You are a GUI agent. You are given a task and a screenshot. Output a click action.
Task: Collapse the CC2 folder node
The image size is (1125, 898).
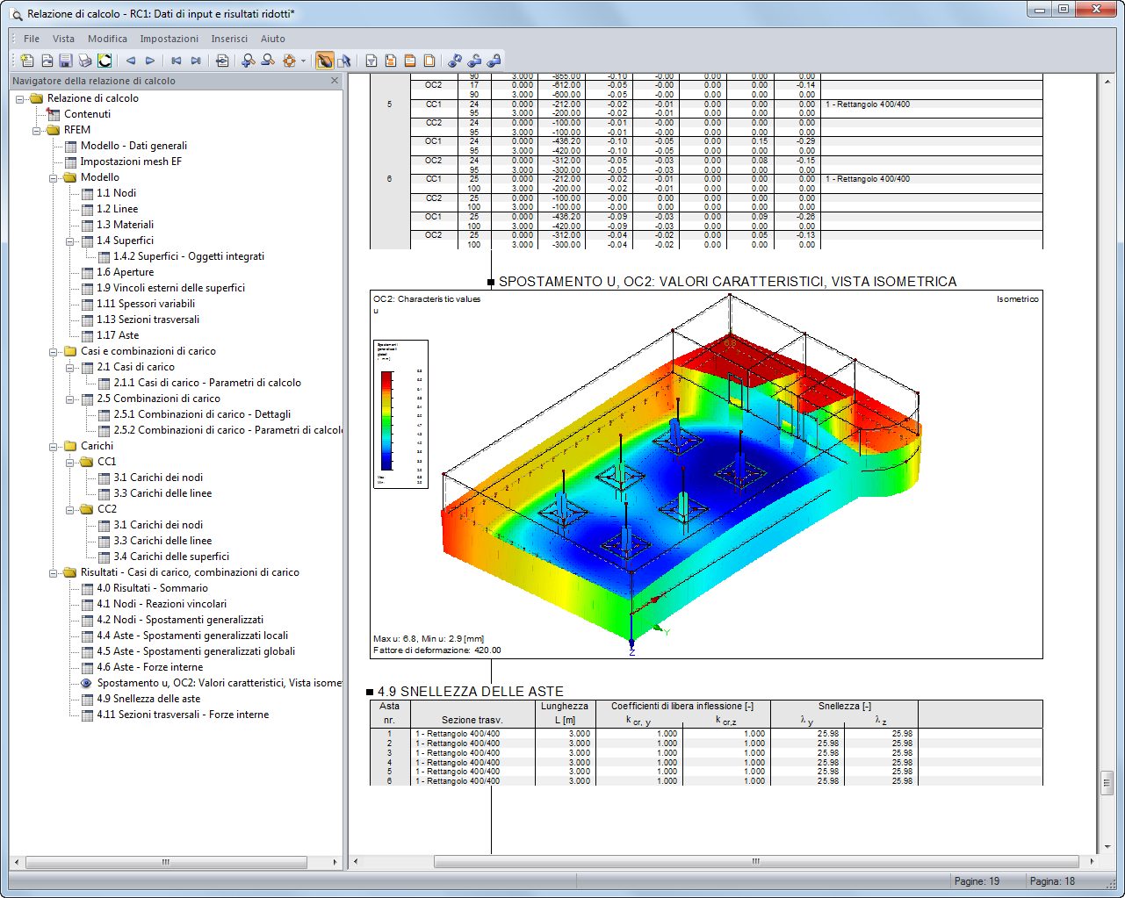point(70,509)
